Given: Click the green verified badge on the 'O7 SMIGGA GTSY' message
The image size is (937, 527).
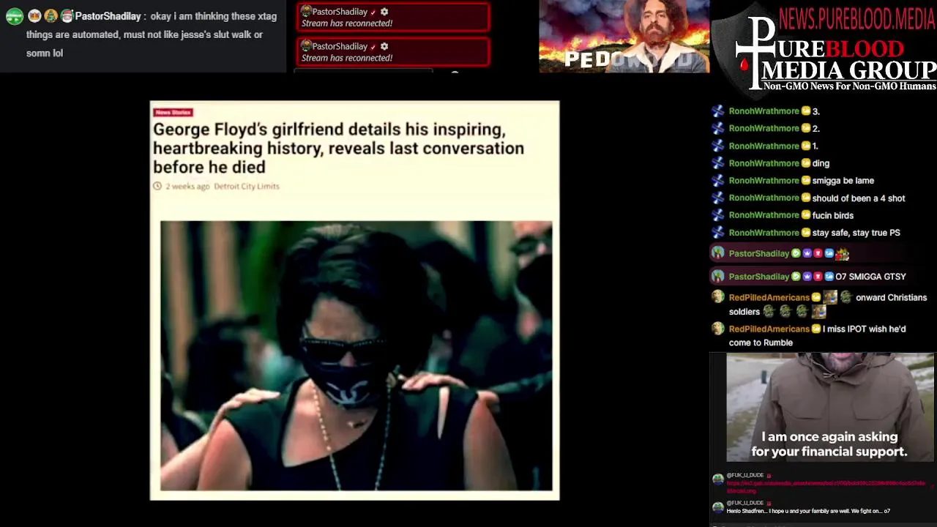Looking at the screenshot, I should click(796, 277).
